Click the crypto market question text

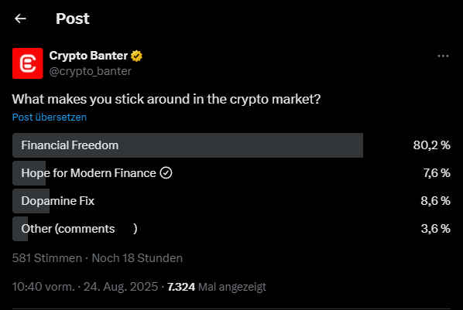(166, 99)
